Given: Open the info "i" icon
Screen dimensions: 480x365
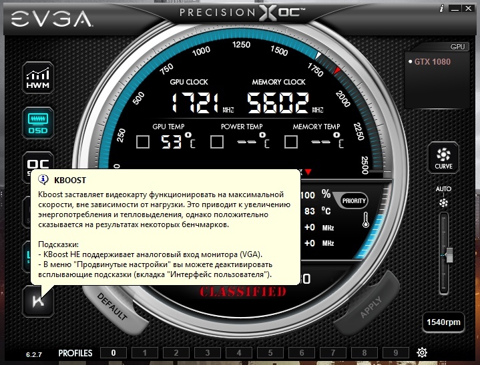Looking at the screenshot, I should 441,9.
